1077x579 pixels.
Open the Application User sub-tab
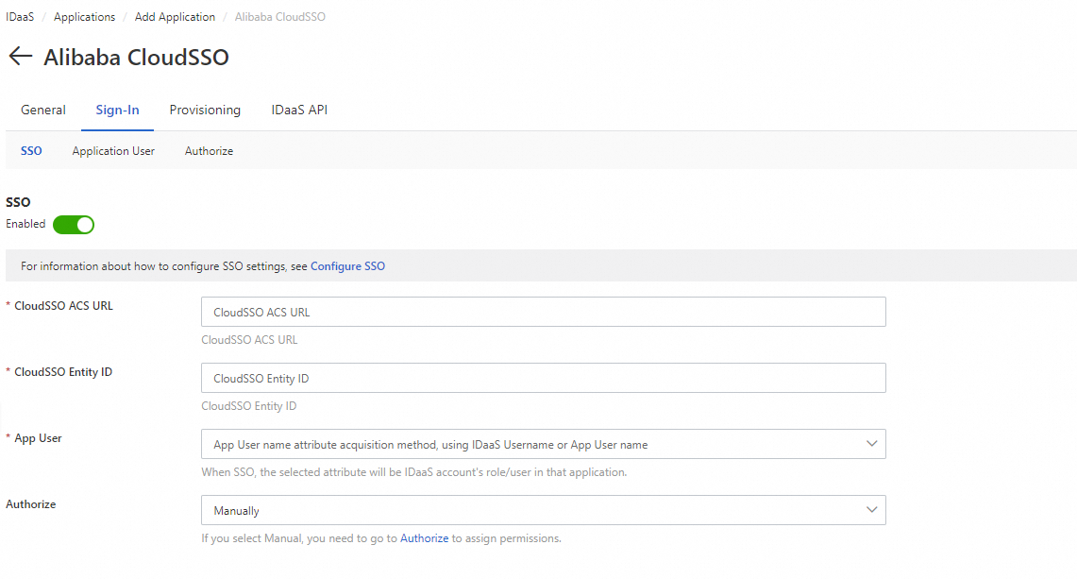click(113, 150)
